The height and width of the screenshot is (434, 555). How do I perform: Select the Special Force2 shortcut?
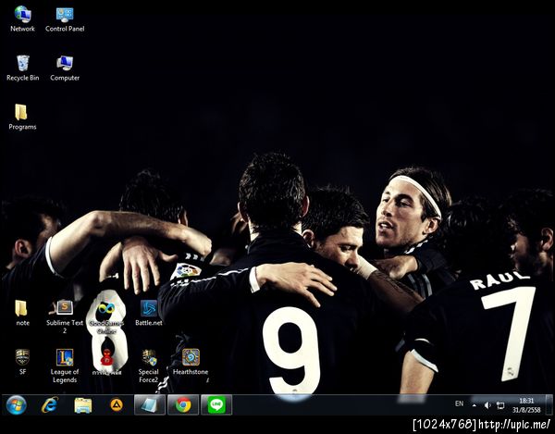pyautogui.click(x=149, y=366)
